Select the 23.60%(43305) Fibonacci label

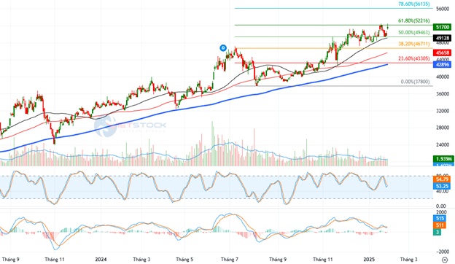pyautogui.click(x=413, y=58)
